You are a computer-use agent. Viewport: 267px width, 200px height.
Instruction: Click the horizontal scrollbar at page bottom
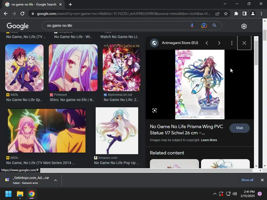coord(146,170)
